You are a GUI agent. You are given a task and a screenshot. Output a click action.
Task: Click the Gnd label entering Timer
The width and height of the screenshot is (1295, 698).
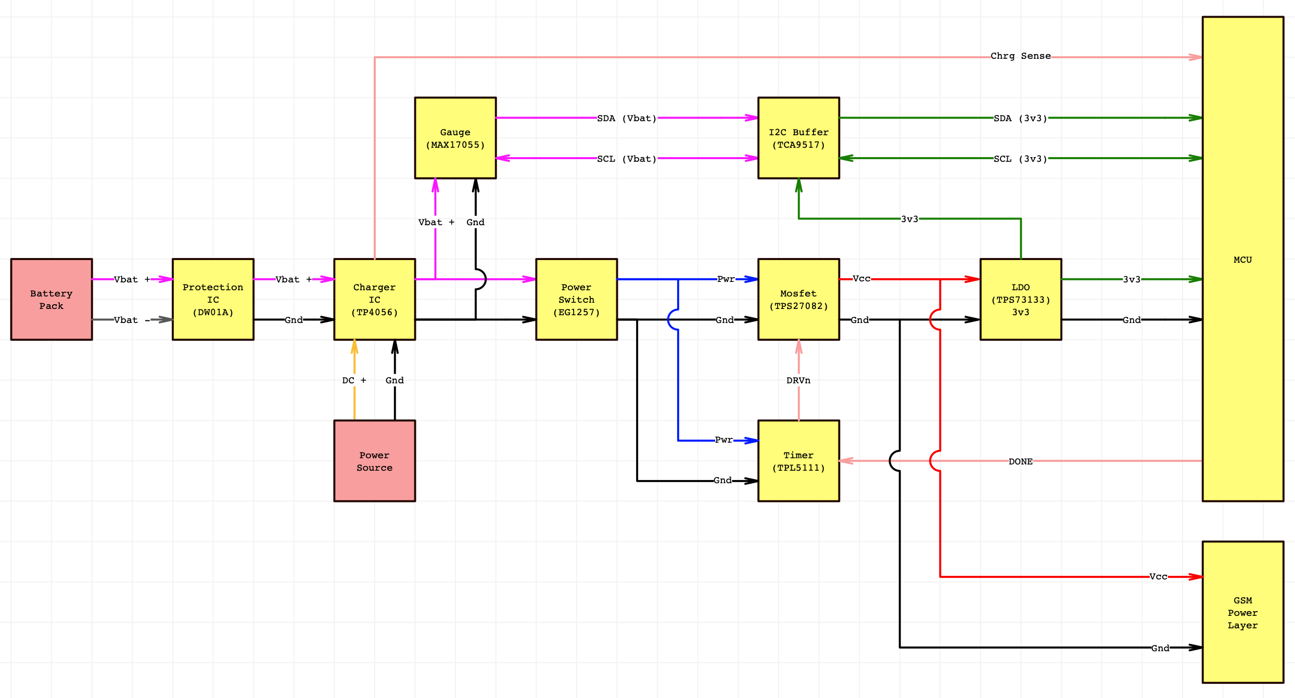[722, 481]
